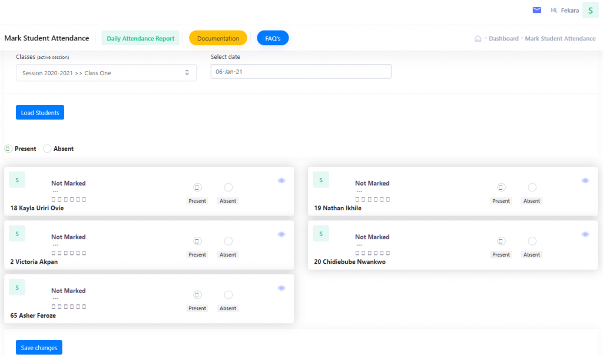The width and height of the screenshot is (603, 356).
Task: Click eye icon on Nathan Ikhile card
Action: click(x=585, y=180)
